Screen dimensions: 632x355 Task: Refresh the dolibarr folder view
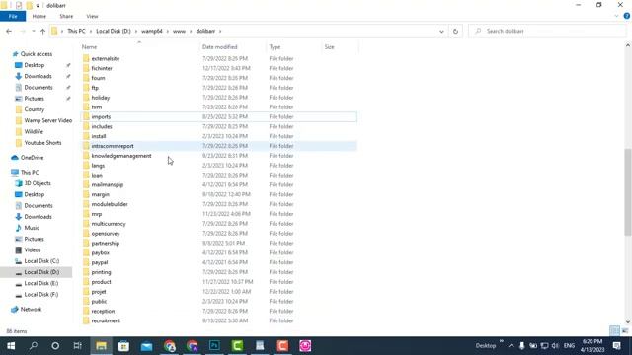(455, 31)
